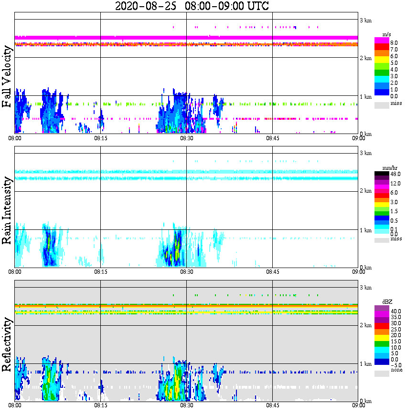
Task: Click the 'Fall Velocity' axis label
Action: click(7, 76)
